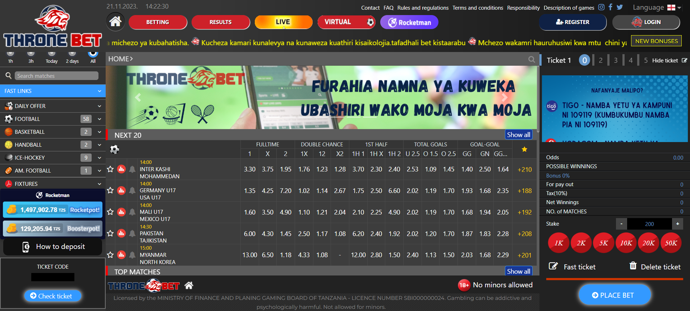The width and height of the screenshot is (690, 311).
Task: Click yellow star favorites column header
Action: [524, 149]
